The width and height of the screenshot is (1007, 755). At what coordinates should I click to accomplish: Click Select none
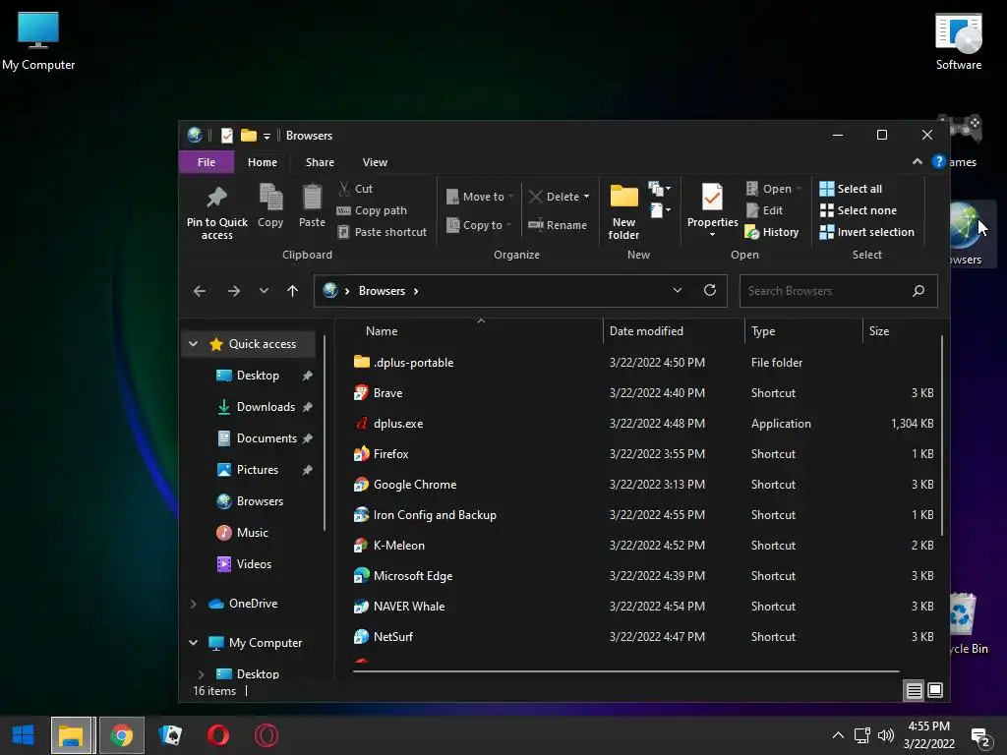coord(858,210)
